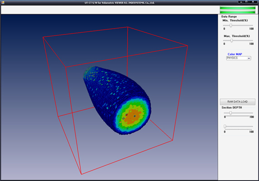Open the Color MAP dropdown arrow

pyautogui.click(x=249, y=58)
